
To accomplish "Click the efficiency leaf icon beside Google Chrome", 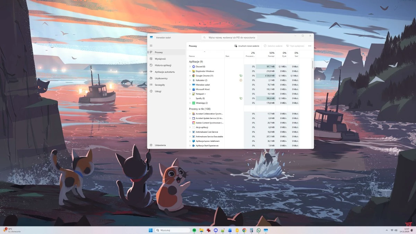I will (x=241, y=76).
